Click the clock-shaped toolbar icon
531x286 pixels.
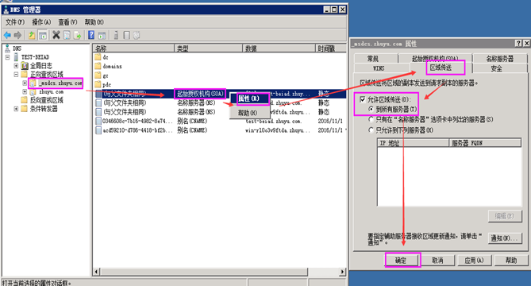pyautogui.click(x=137, y=35)
